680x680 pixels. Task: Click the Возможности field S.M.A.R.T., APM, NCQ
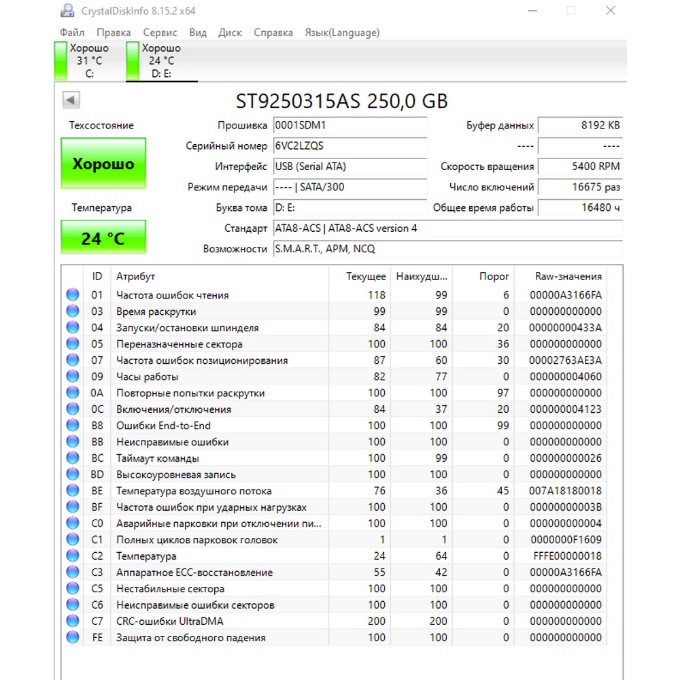pyautogui.click(x=448, y=249)
